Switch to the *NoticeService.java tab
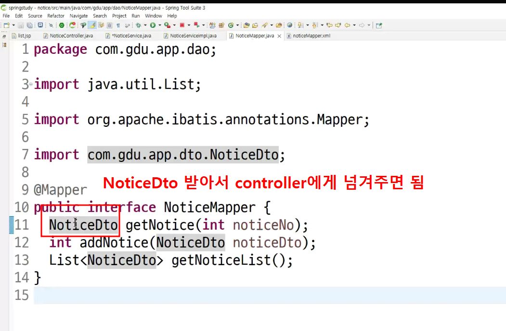 click(x=129, y=36)
